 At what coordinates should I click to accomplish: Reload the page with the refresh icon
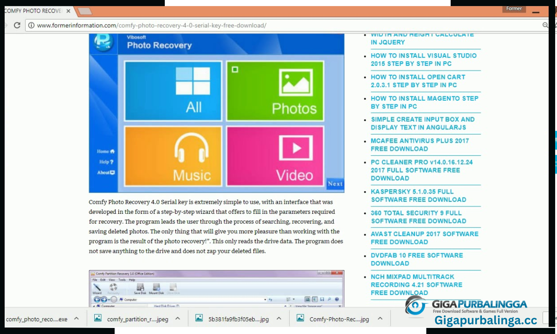(17, 26)
